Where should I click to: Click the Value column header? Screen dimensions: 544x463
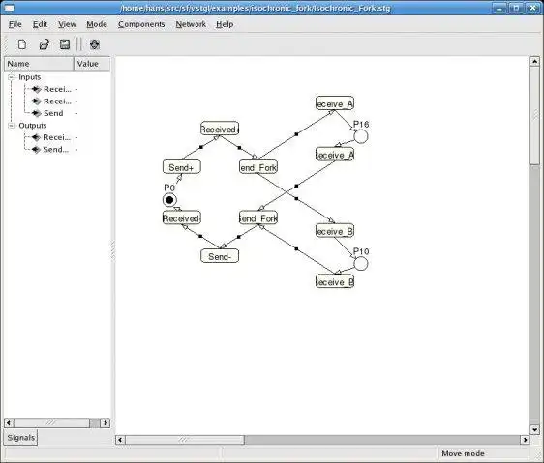click(92, 64)
